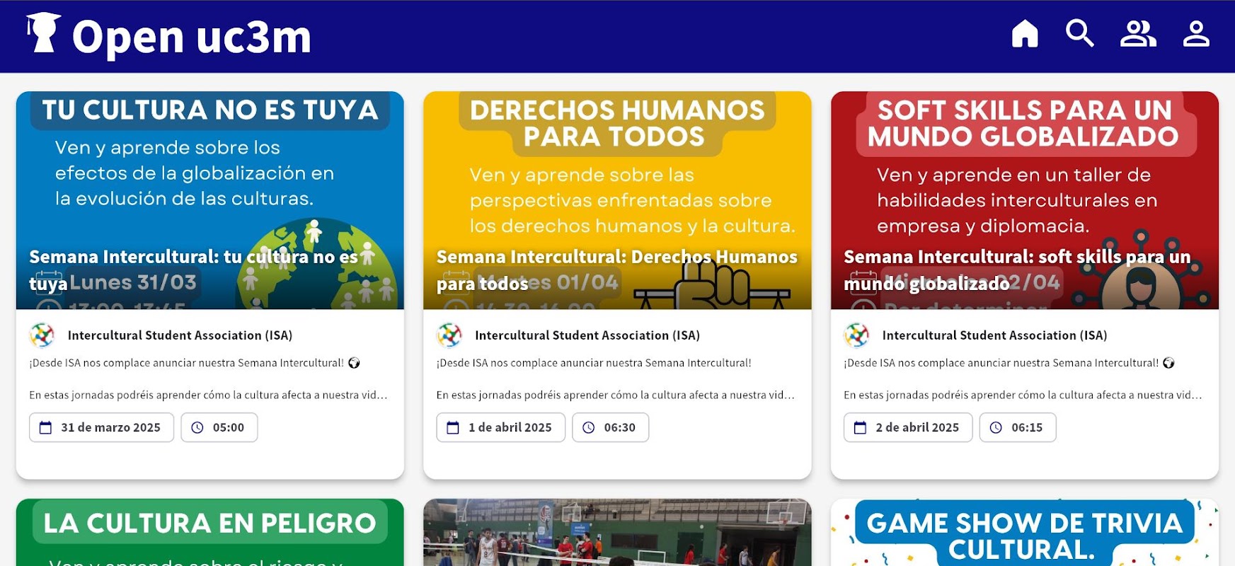This screenshot has height=566, width=1235.
Task: Go to the home page icon
Action: coord(1025,33)
